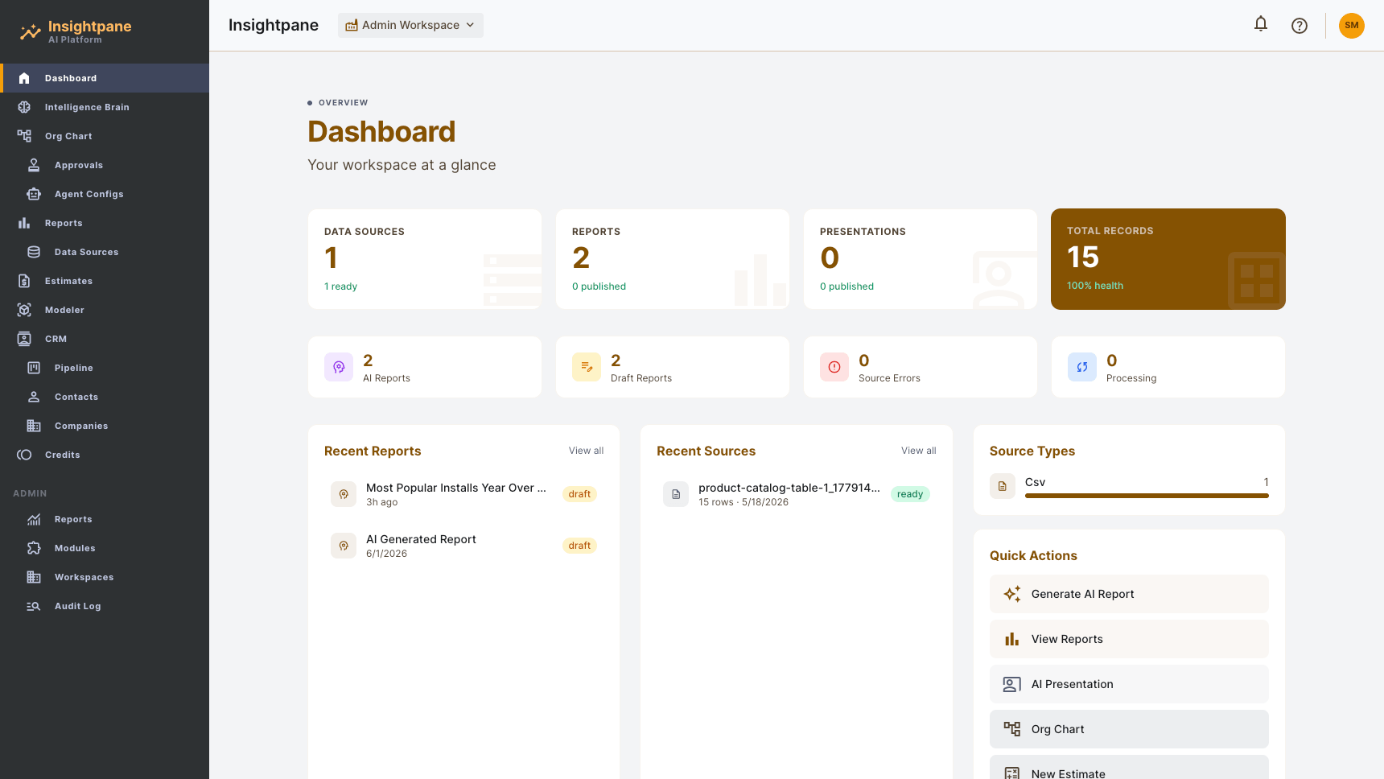Screen dimensions: 1384x779
Task: Open the product-catalog-table source entry
Action: pyautogui.click(x=797, y=494)
